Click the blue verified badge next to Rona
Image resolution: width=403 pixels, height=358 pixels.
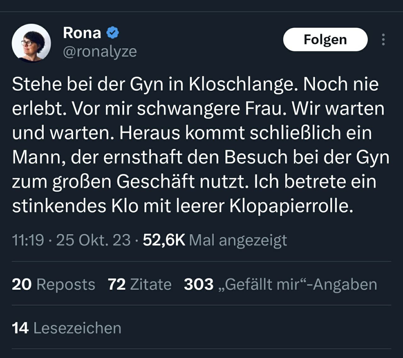pos(113,33)
